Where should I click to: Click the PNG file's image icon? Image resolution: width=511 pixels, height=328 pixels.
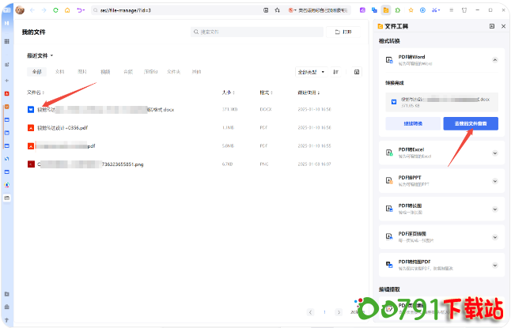(31, 164)
